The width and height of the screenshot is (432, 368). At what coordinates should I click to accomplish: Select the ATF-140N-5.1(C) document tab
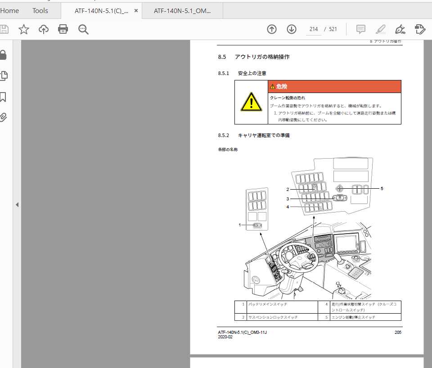pos(101,11)
